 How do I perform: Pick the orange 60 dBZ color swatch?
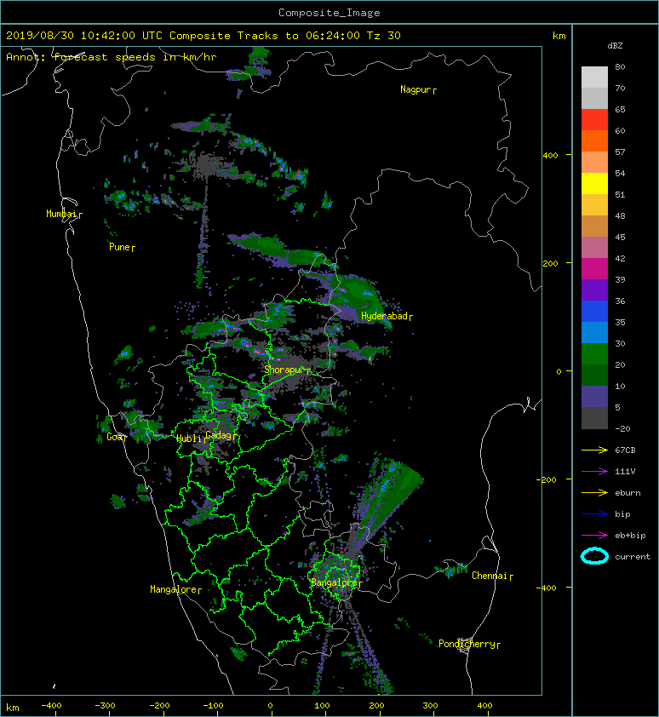point(594,141)
